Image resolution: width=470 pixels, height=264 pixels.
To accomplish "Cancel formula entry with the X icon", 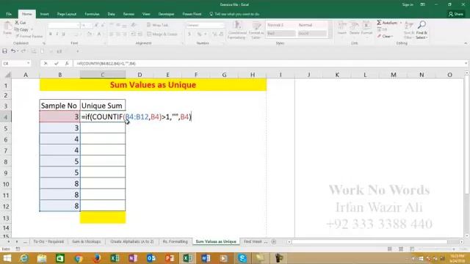I will click(46, 64).
